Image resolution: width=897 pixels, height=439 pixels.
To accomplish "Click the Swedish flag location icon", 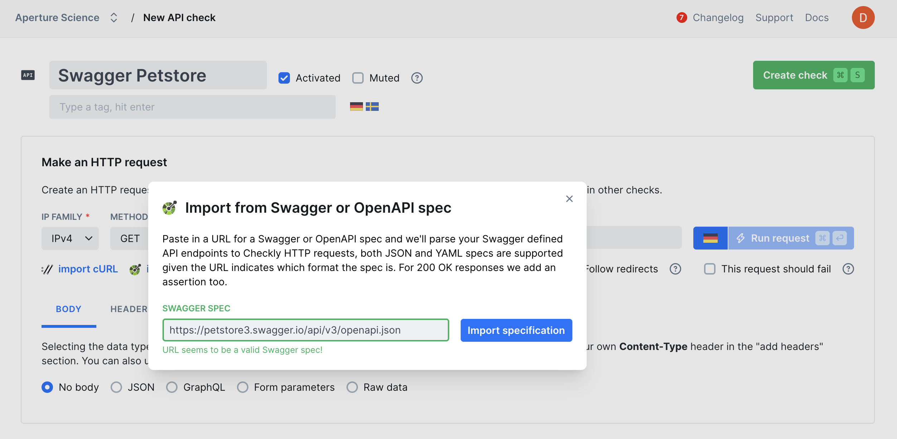I will 372,107.
